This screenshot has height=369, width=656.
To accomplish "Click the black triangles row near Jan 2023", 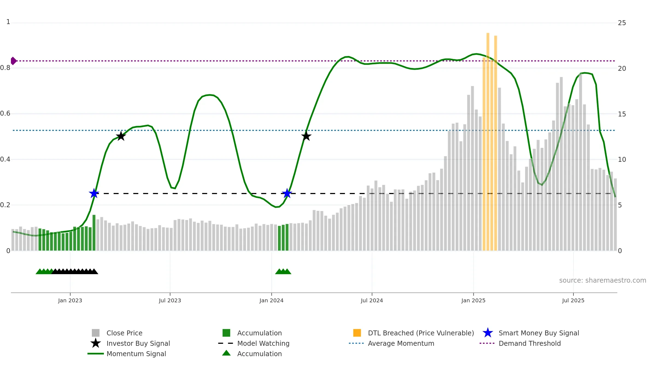I will 75,271.
